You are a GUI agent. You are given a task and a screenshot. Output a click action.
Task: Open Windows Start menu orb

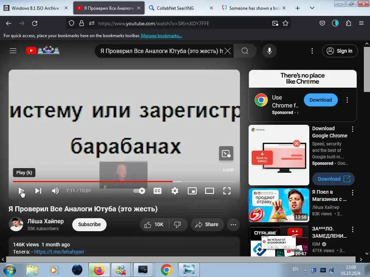pos(9,270)
